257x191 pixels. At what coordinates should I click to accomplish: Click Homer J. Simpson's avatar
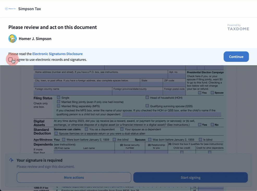point(13,39)
